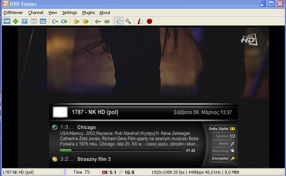Click the Encrypted key indicator in OSD
The width and height of the screenshot is (286, 176).
[224, 158]
